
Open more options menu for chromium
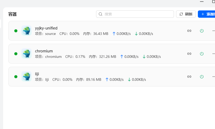[213, 54]
